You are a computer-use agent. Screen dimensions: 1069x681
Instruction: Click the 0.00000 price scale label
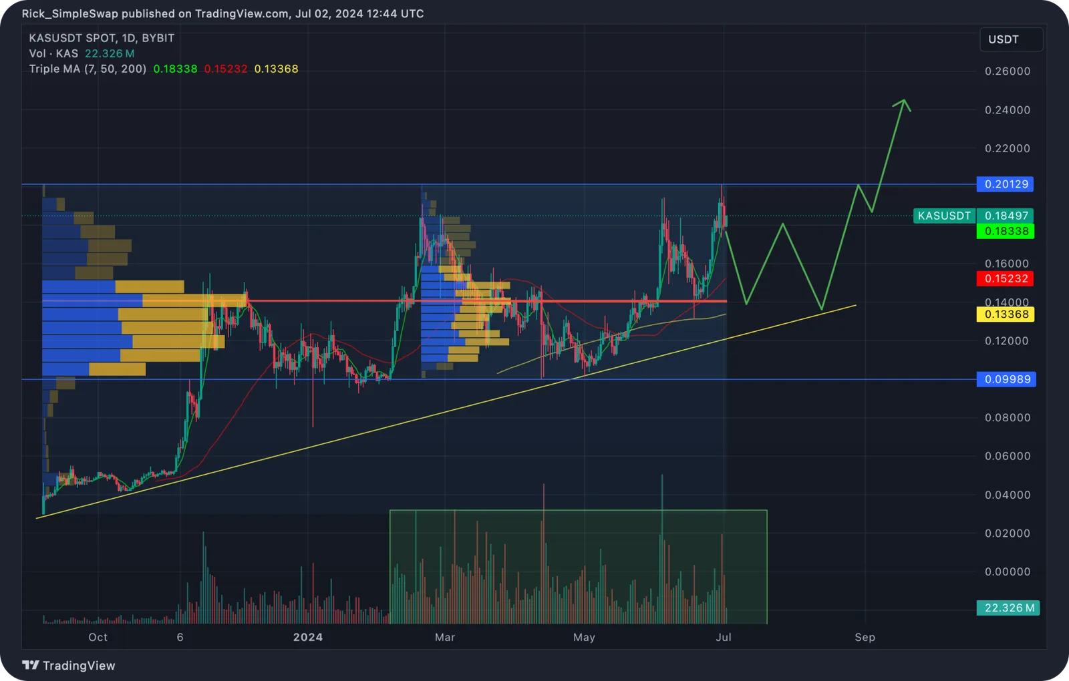[1008, 572]
